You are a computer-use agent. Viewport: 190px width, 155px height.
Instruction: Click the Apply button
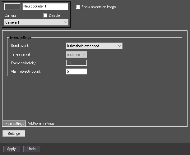(x=12, y=149)
